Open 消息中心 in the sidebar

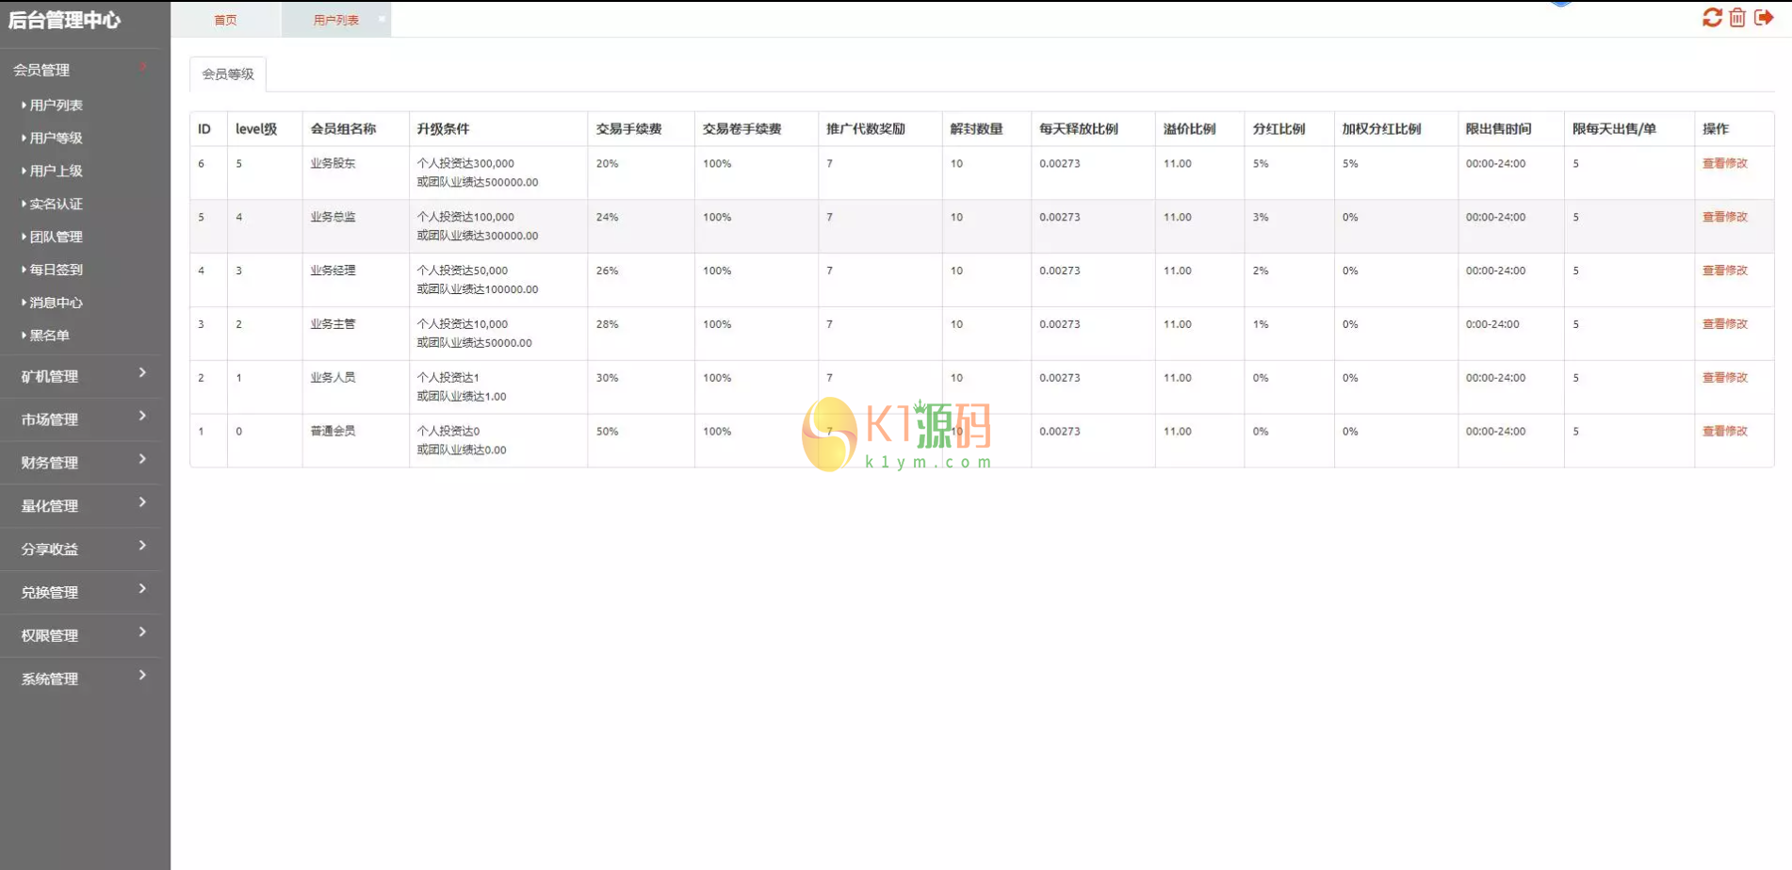[x=56, y=303]
